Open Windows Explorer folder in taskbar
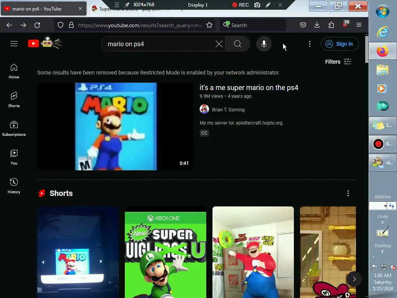The image size is (397, 298). tap(383, 70)
